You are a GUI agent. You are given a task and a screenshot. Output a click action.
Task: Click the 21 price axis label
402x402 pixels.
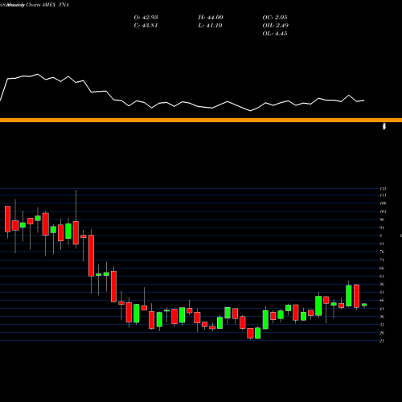[x=382, y=341]
